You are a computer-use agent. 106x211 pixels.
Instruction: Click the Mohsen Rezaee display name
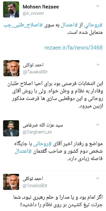[41, 7]
